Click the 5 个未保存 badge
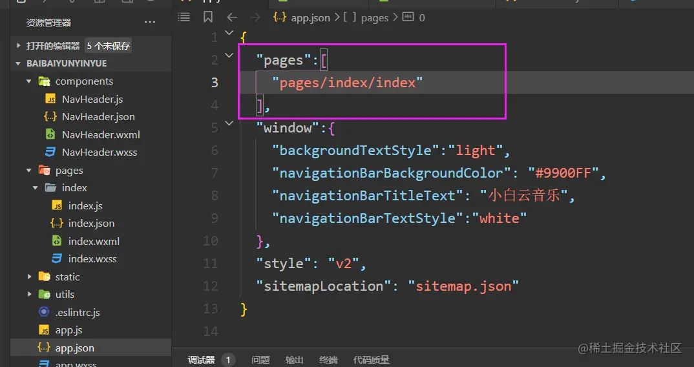The width and height of the screenshot is (694, 367). pyautogui.click(x=108, y=46)
